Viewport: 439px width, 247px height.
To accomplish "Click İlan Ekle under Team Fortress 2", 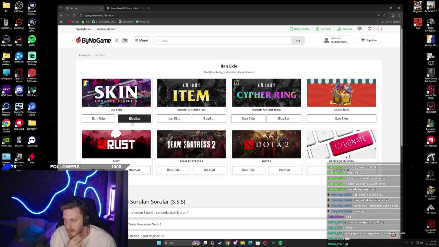I will click(x=173, y=170).
